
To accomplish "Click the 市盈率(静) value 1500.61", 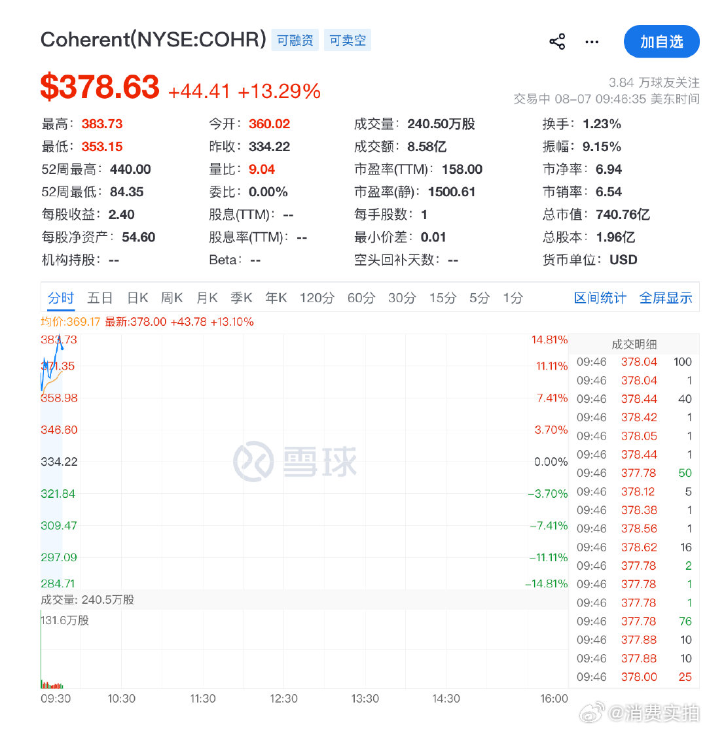I will click(451, 192).
